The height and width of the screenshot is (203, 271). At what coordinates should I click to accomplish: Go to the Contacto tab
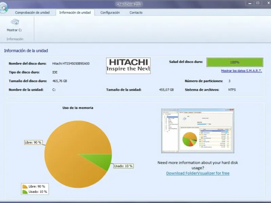pyautogui.click(x=136, y=13)
